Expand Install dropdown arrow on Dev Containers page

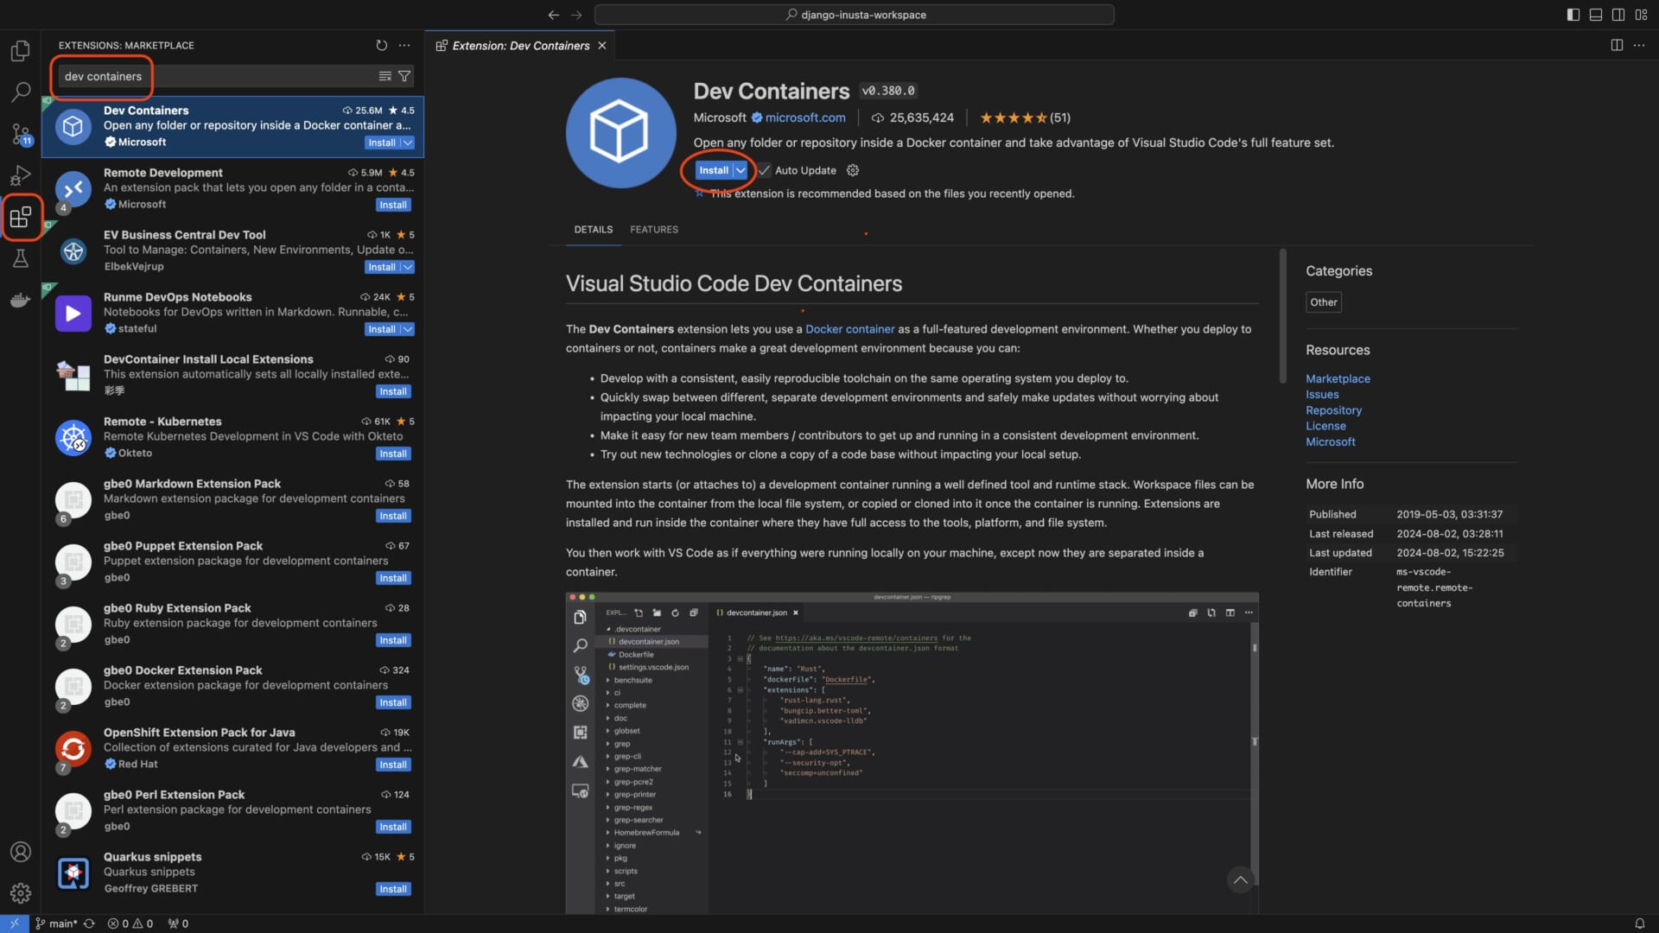pyautogui.click(x=741, y=170)
